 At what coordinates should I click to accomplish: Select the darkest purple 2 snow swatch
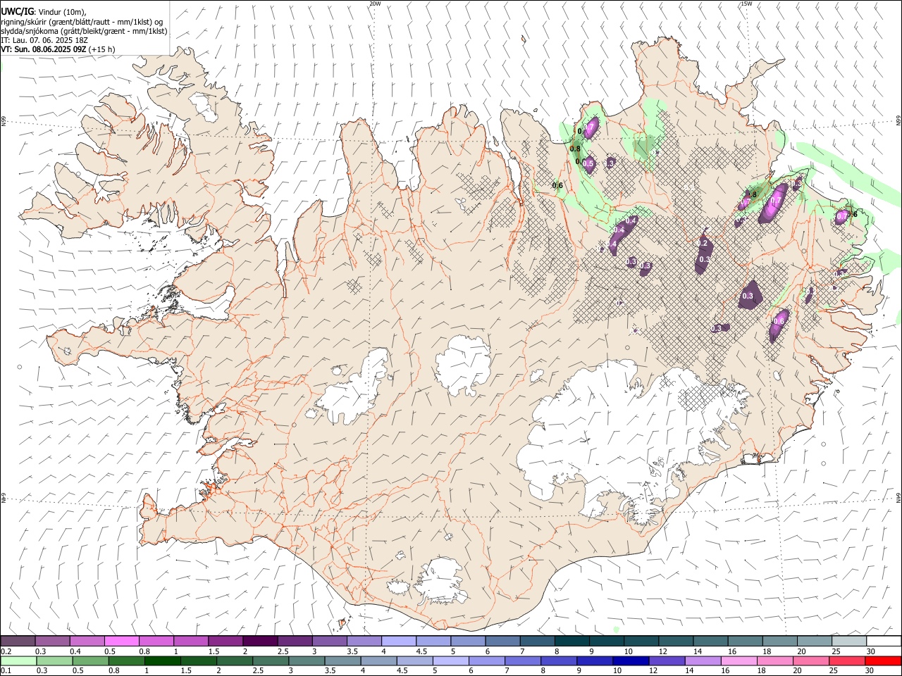[259, 641]
